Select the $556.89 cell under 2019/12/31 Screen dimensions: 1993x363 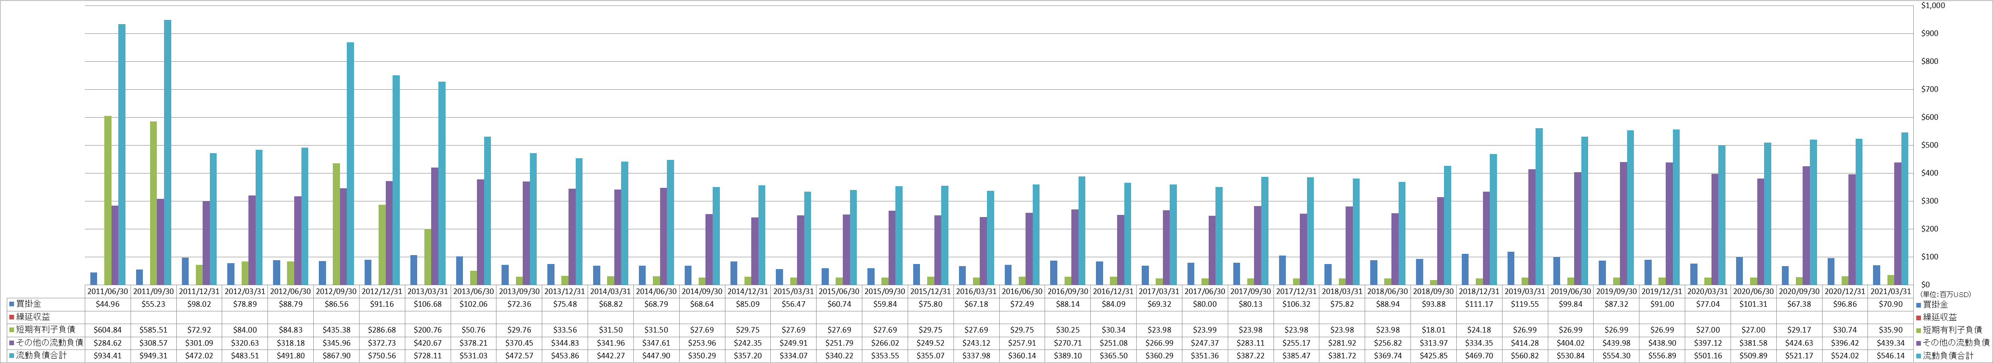pyautogui.click(x=1663, y=356)
